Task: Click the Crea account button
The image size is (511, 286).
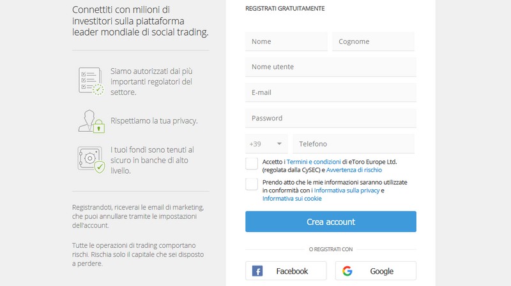Action: click(331, 222)
